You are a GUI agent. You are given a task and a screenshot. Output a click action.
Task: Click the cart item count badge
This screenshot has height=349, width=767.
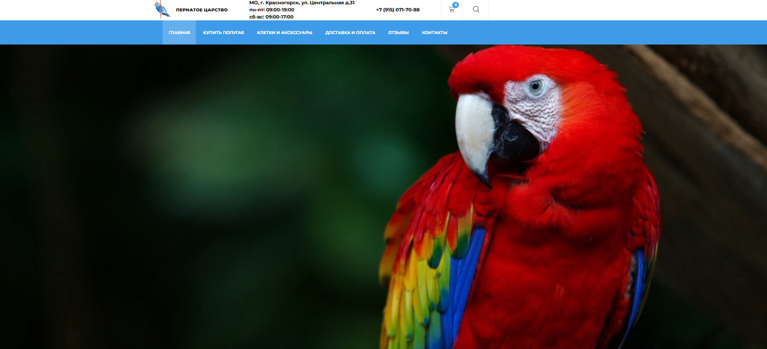point(456,5)
